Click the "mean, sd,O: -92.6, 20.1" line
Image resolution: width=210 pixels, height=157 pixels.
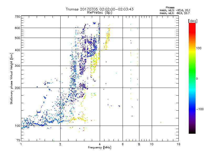point(175,10)
